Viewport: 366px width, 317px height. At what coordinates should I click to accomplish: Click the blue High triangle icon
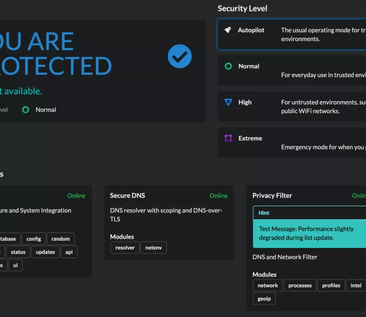click(228, 102)
